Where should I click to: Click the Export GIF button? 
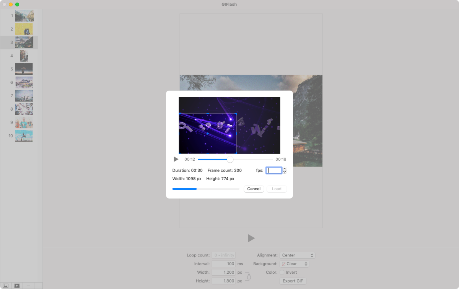(293, 281)
